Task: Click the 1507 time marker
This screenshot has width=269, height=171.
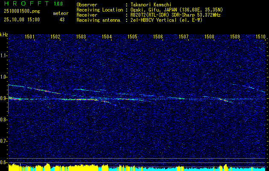Action: tap(184, 36)
